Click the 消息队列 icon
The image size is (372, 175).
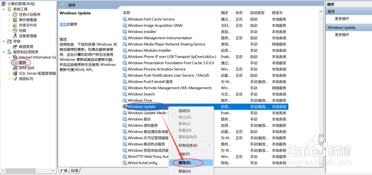click(x=15, y=79)
